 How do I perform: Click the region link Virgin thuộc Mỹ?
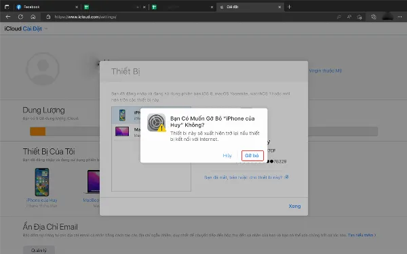pyautogui.click(x=325, y=70)
